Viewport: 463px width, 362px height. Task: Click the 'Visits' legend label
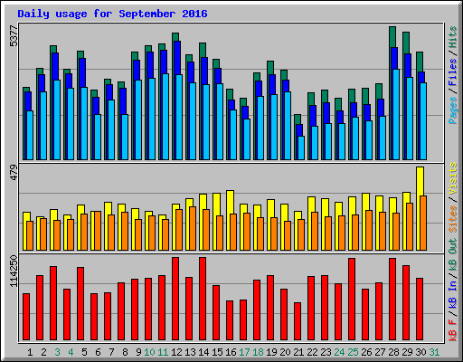click(x=453, y=179)
